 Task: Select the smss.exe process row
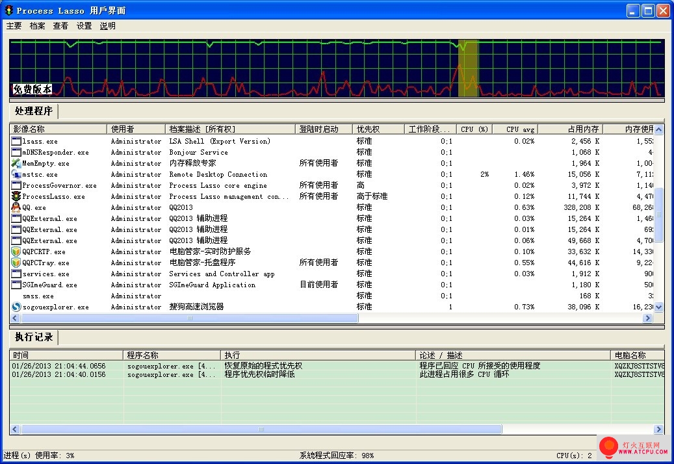pyautogui.click(x=331, y=296)
